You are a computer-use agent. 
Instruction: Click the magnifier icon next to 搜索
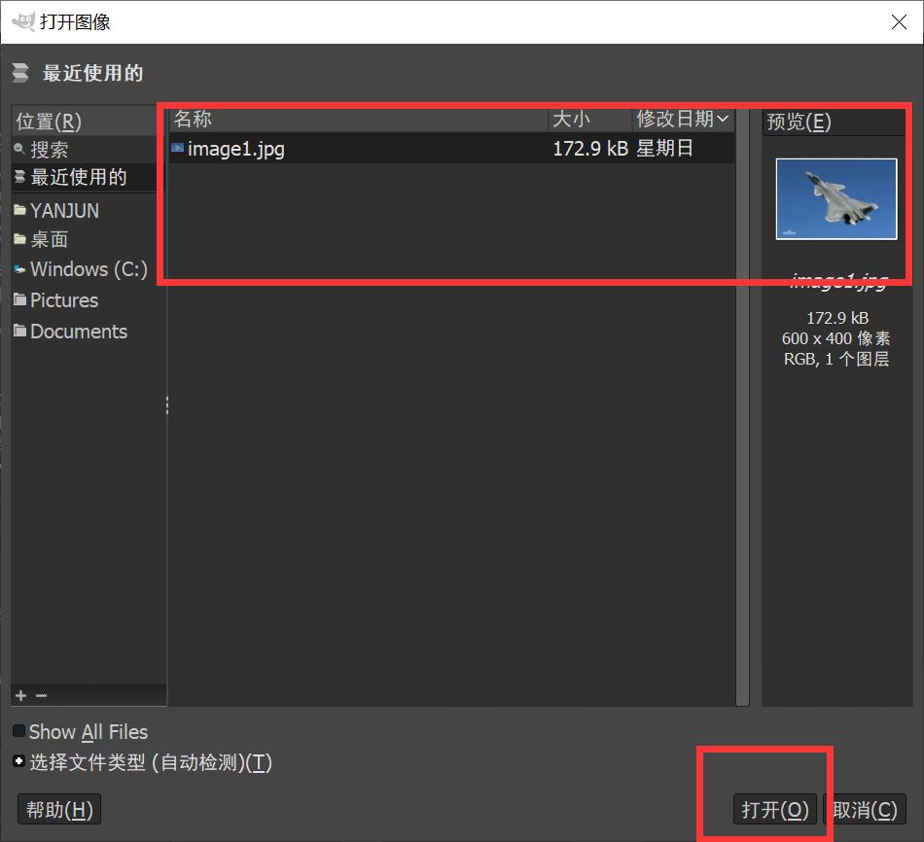coord(18,149)
